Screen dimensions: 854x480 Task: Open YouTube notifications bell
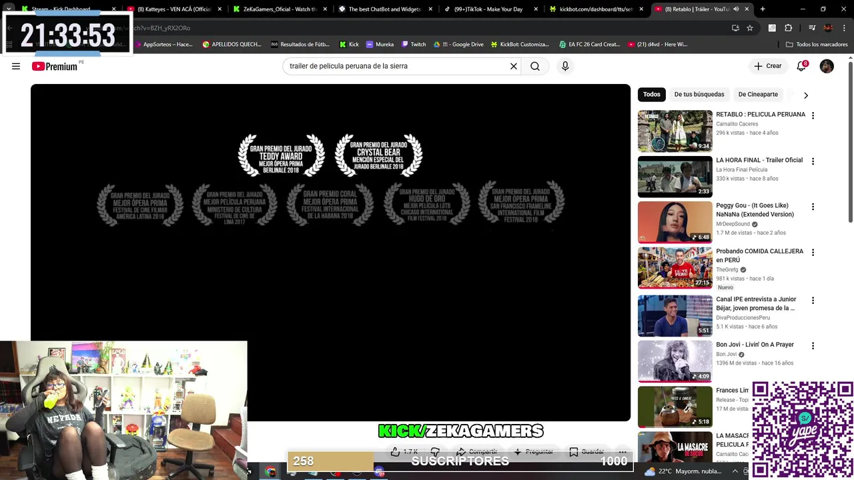(801, 66)
